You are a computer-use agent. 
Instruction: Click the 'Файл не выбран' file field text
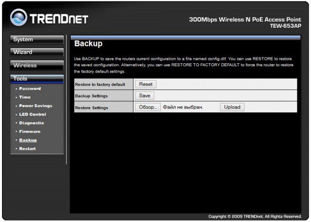pos(183,107)
